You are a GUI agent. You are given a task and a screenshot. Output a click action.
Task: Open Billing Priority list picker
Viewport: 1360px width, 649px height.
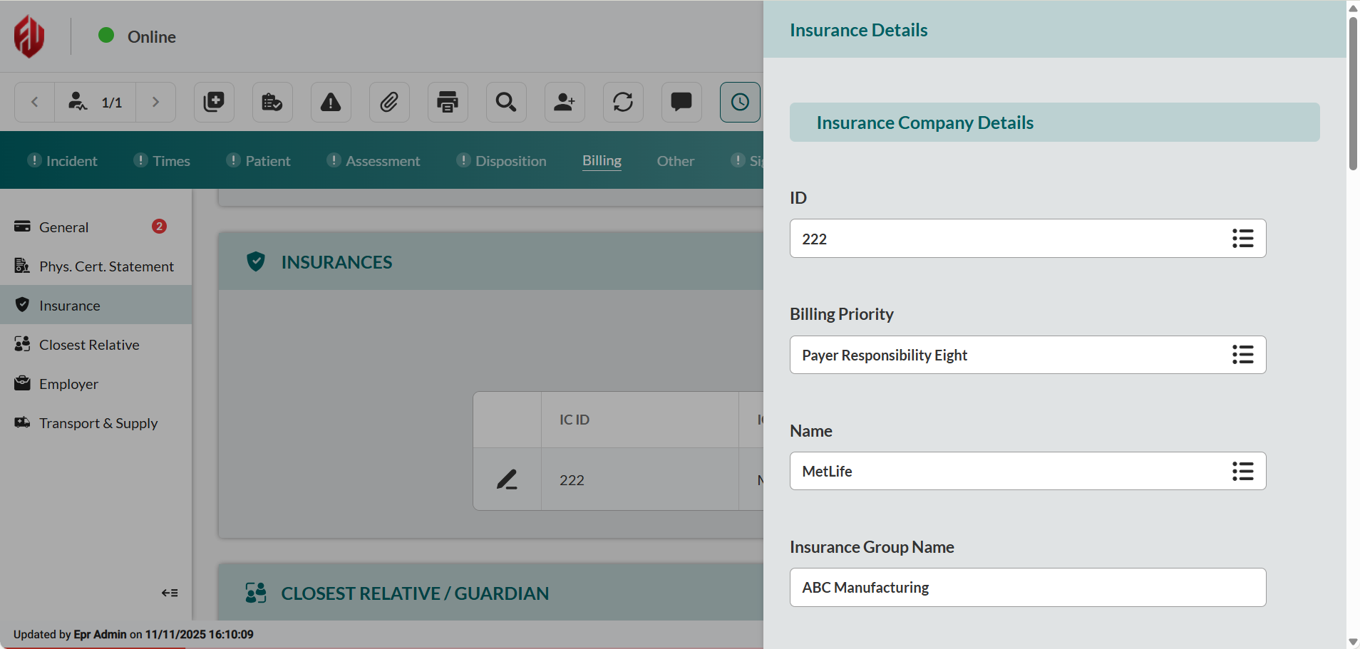(x=1242, y=355)
